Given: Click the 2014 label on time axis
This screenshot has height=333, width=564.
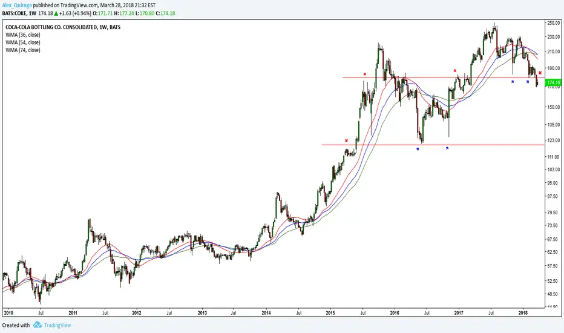Looking at the screenshot, I should point(266,313).
